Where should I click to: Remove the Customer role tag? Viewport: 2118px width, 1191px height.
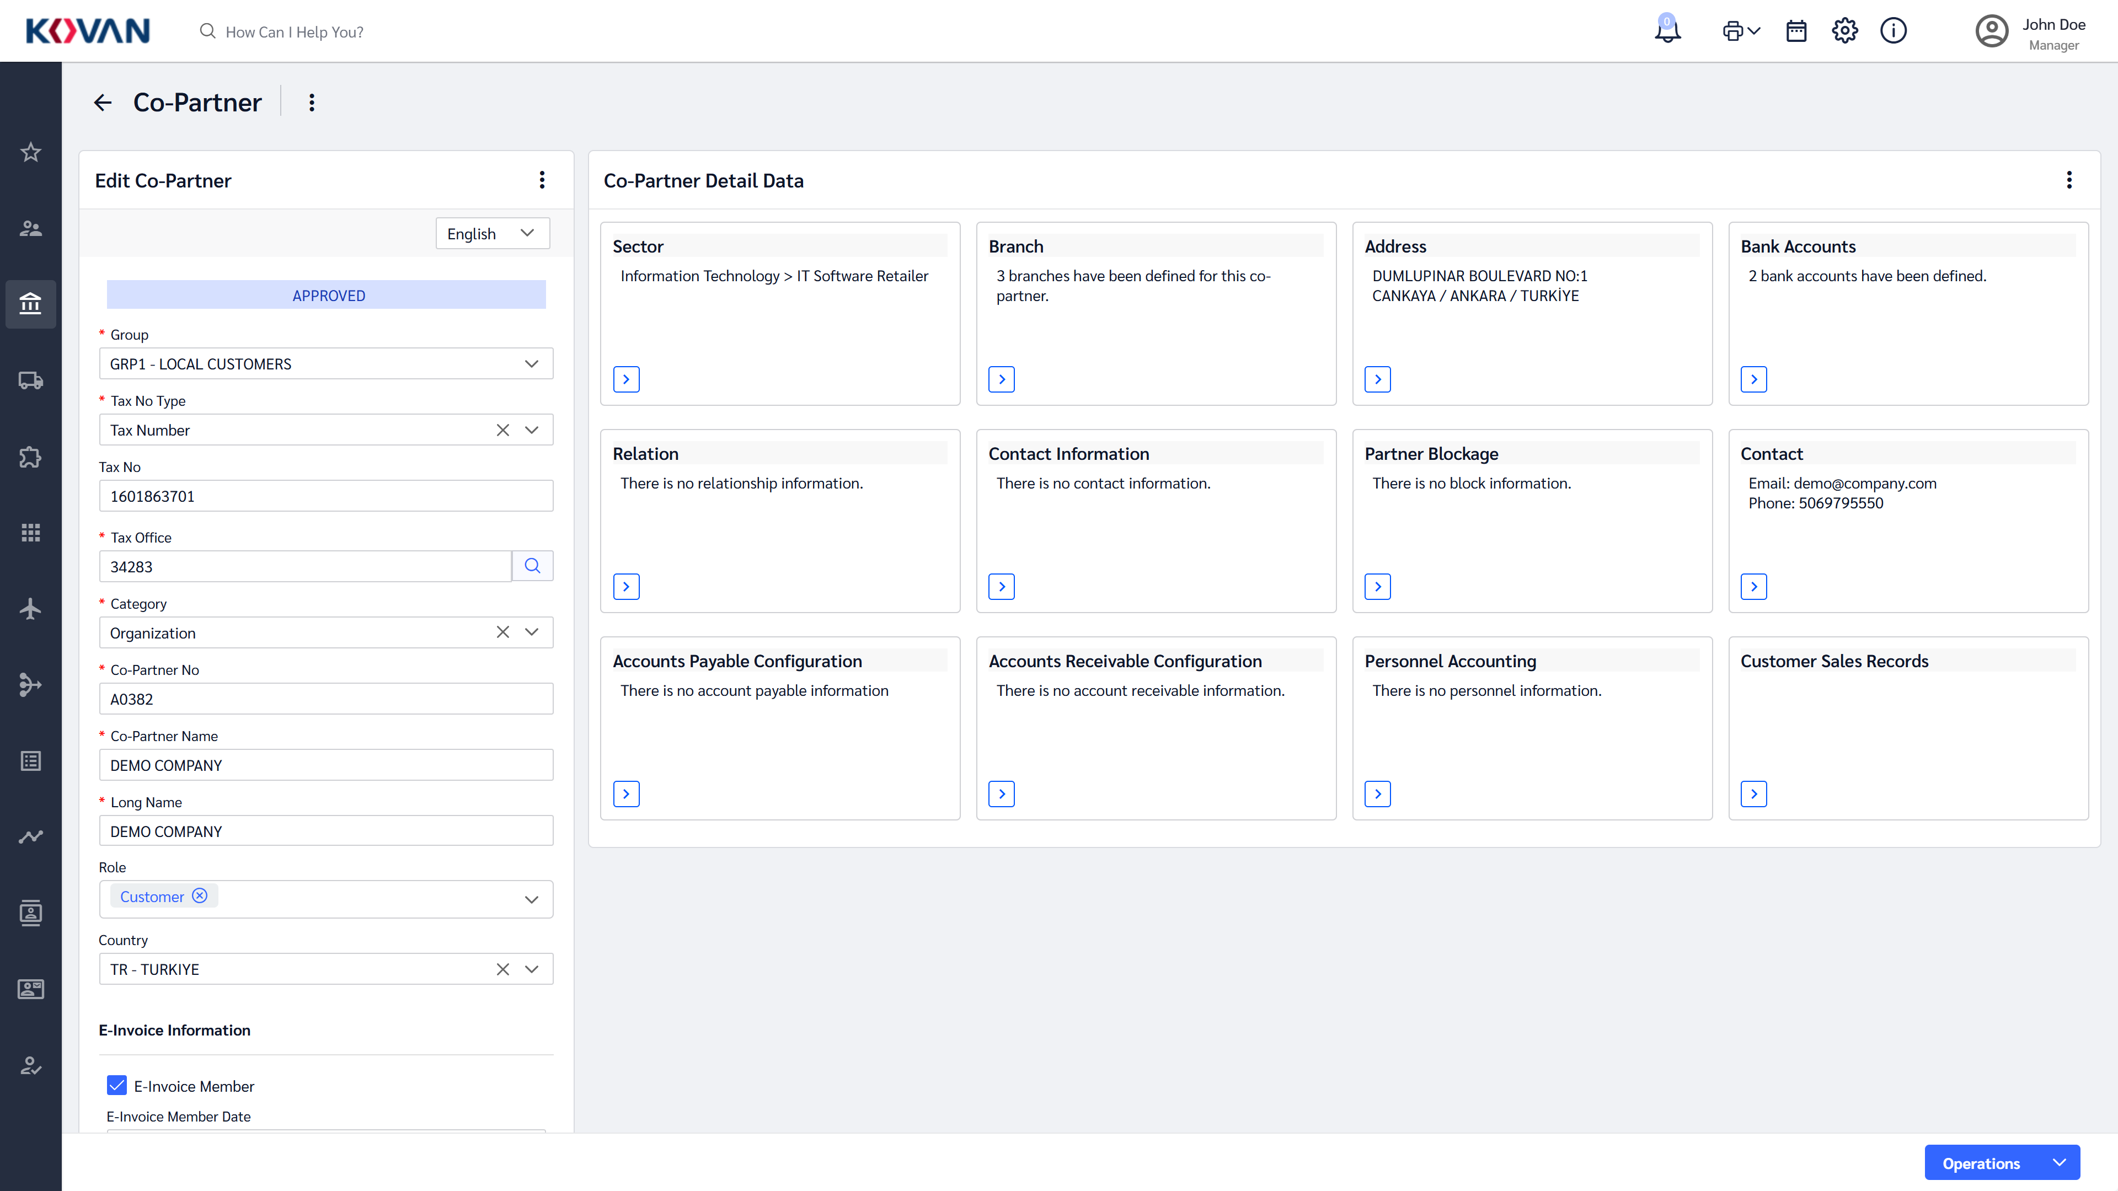tap(200, 896)
